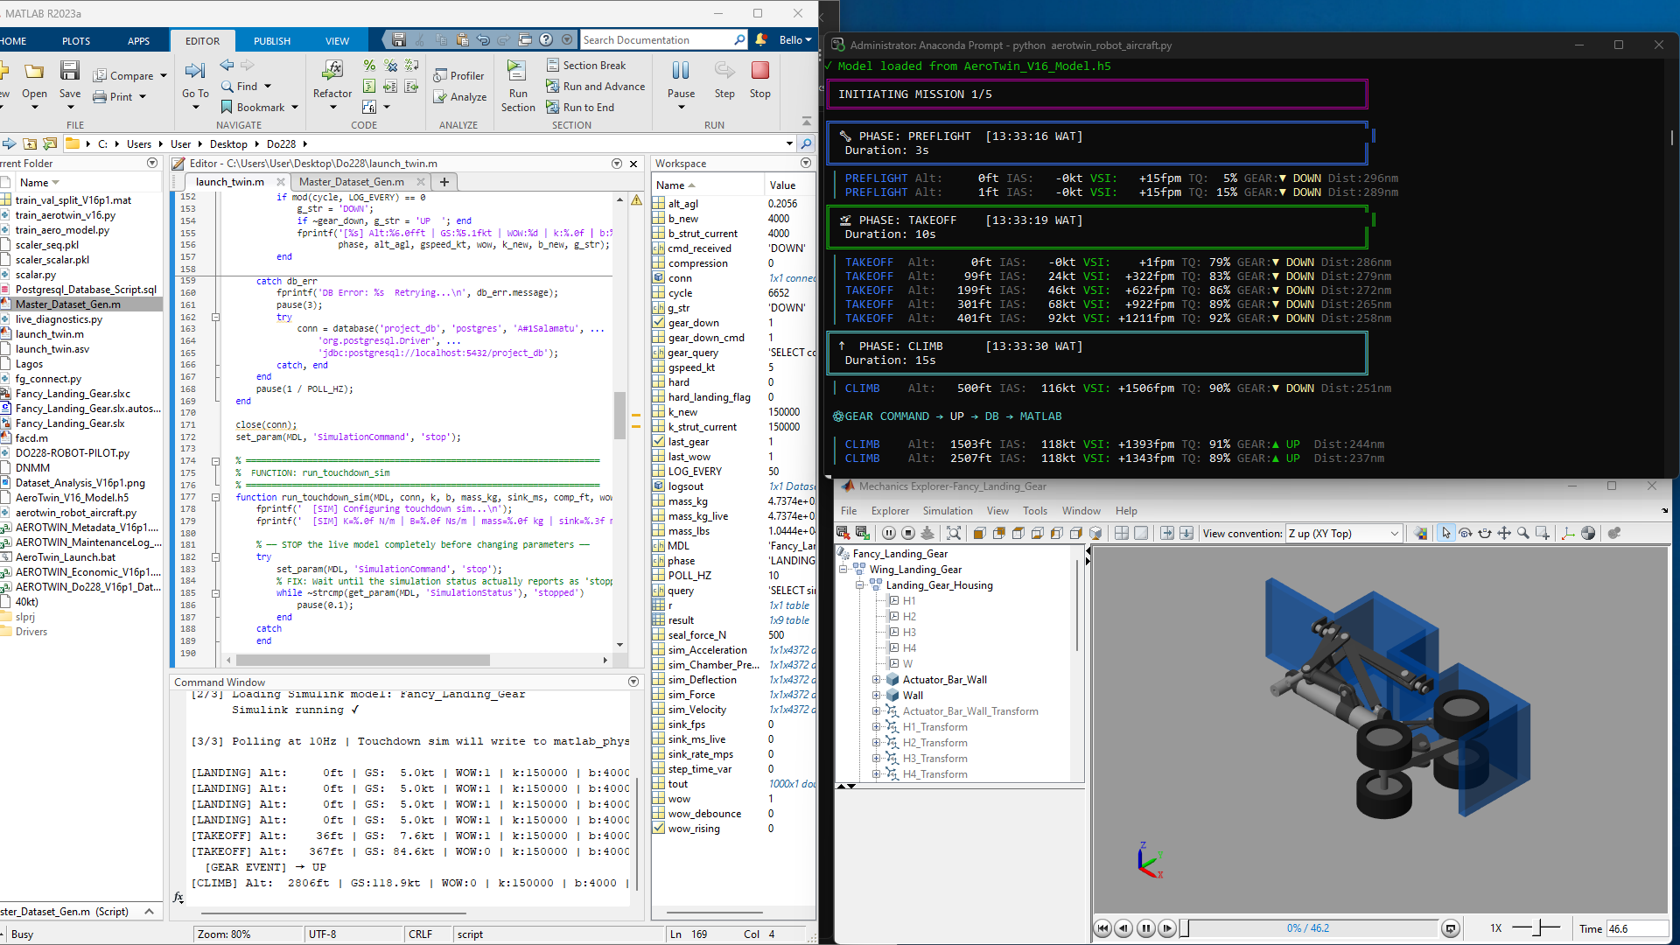
Task: Click the Profiler button
Action: click(x=458, y=76)
